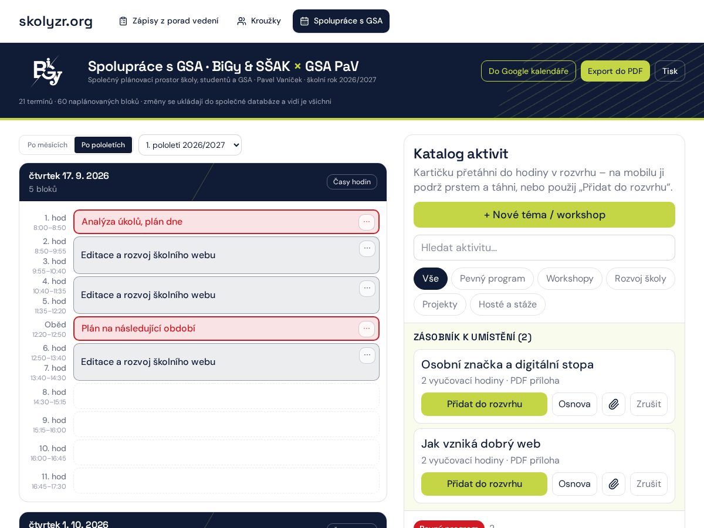Filter catalog by Pevný program
The height and width of the screenshot is (528, 704).
(492, 279)
